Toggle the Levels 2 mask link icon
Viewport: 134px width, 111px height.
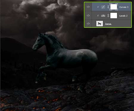point(108,15)
